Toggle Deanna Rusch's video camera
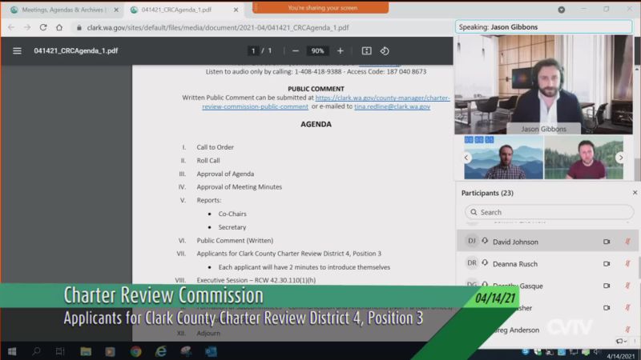The width and height of the screenshot is (641, 360). [x=607, y=263]
